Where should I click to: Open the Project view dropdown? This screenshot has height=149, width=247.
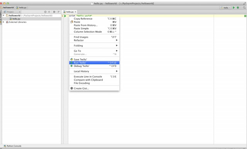tap(12, 12)
